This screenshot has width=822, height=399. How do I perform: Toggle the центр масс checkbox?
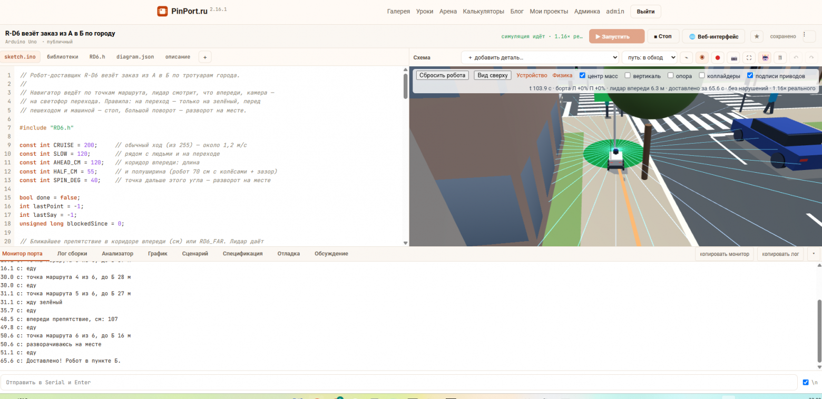click(582, 76)
